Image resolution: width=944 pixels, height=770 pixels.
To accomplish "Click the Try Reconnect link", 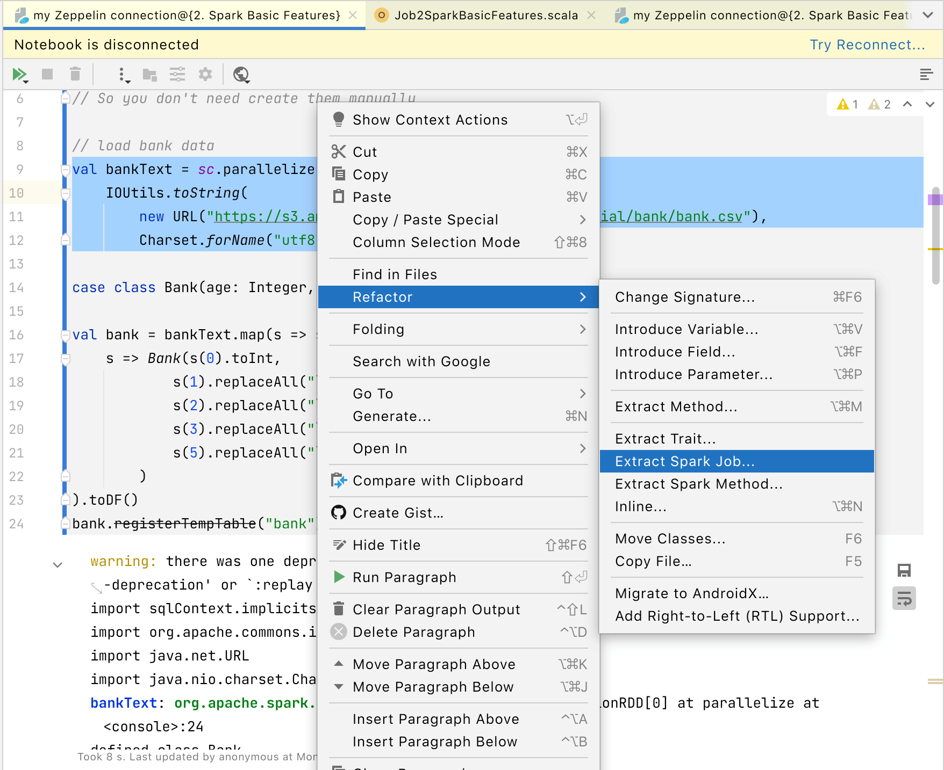I will coord(867,45).
